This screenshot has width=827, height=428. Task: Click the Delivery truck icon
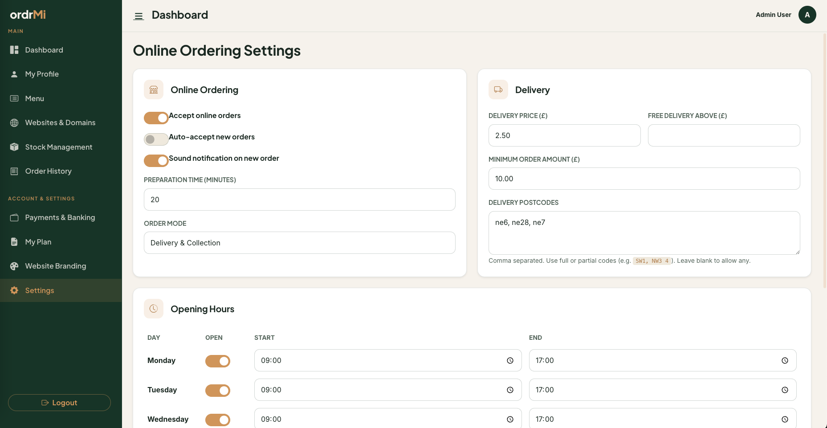[498, 90]
